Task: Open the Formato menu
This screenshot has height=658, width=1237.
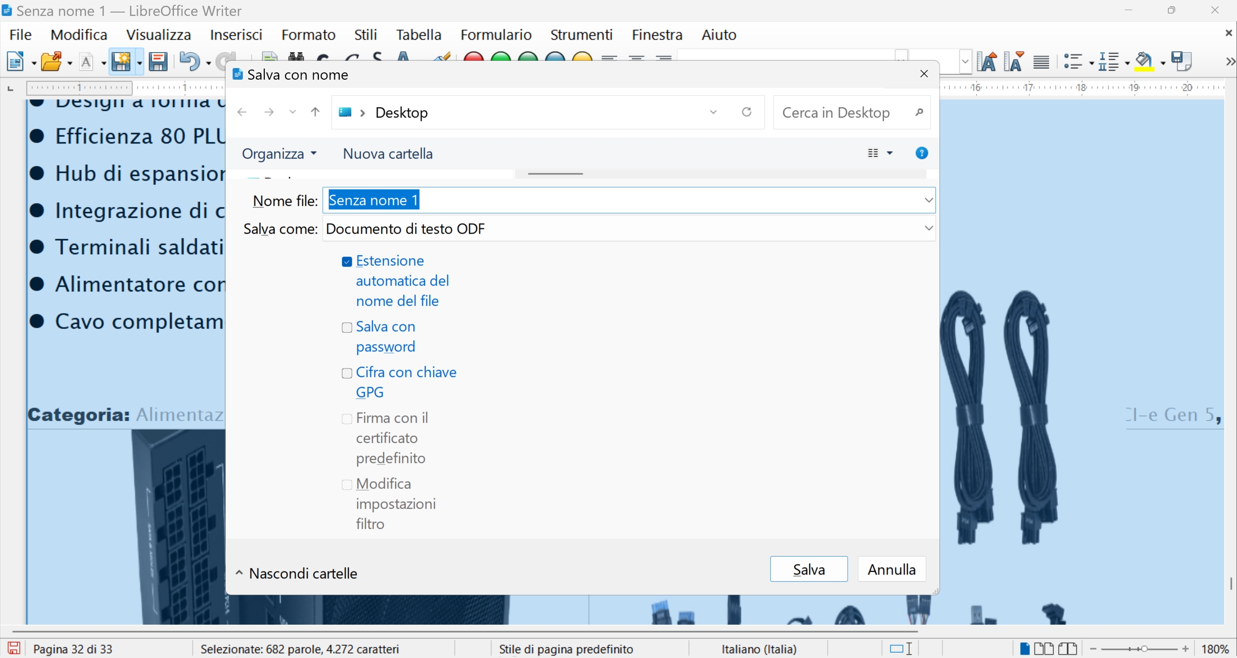Action: tap(308, 35)
